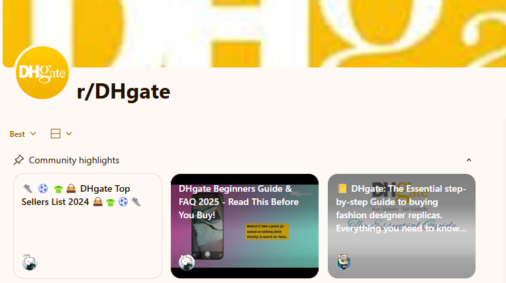Click author avatar on Top Sellers List card

pyautogui.click(x=30, y=263)
